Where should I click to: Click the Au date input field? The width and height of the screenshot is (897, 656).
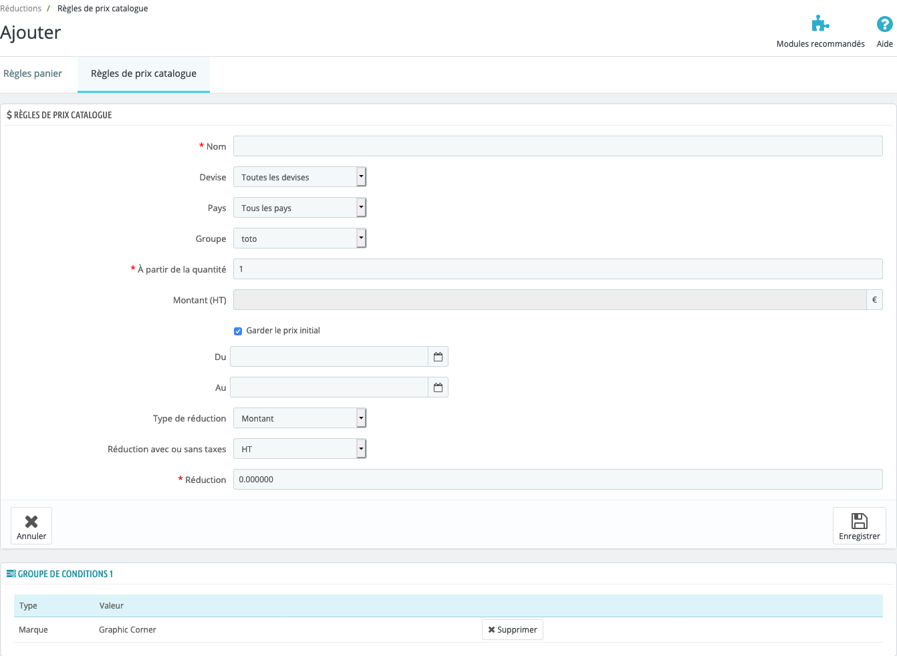330,387
